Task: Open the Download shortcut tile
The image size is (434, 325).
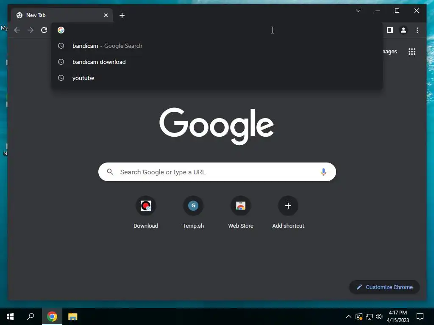Action: pos(146,212)
